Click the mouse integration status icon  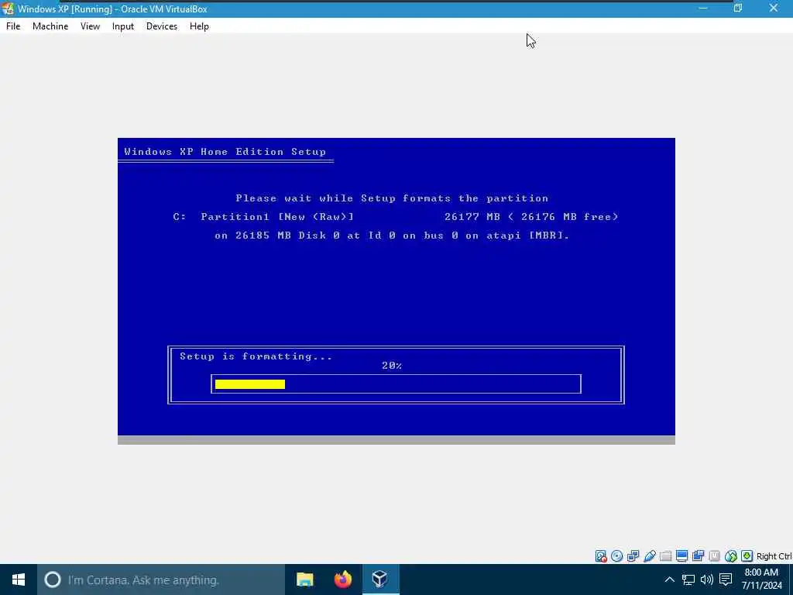pos(730,556)
